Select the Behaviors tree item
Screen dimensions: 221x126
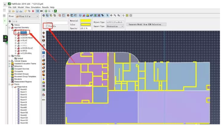18,66
